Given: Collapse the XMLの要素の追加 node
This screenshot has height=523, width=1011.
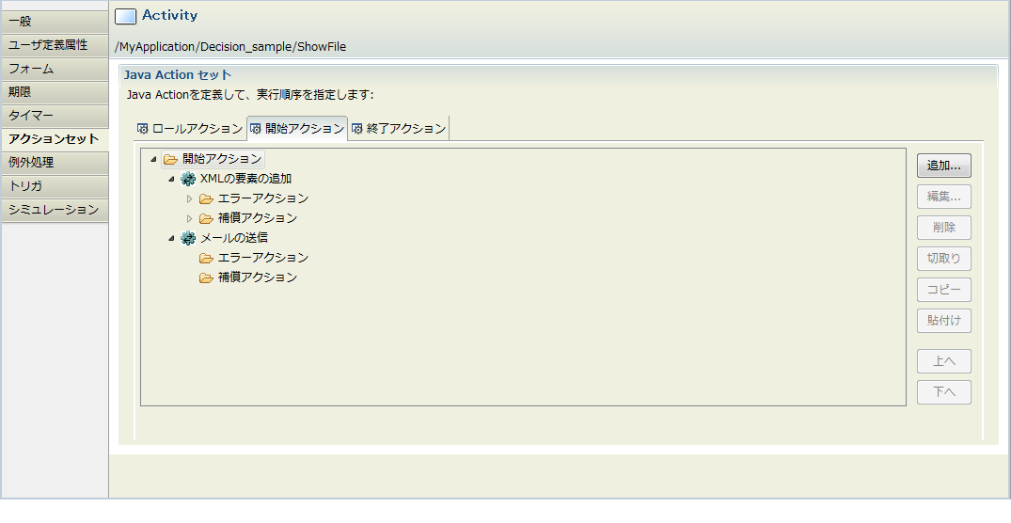Looking at the screenshot, I should (171, 179).
